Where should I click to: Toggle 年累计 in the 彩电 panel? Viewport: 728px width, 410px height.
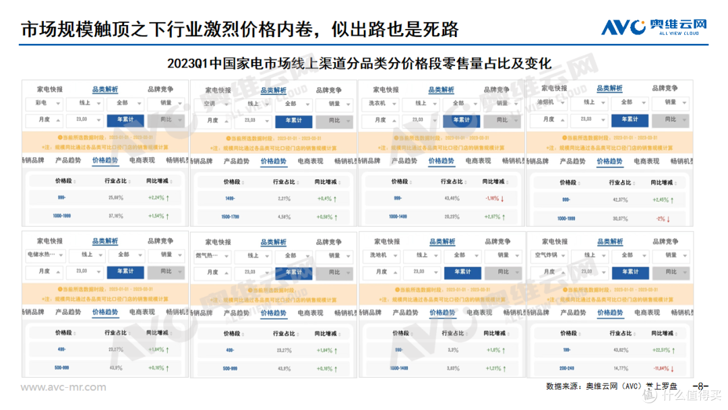[125, 120]
